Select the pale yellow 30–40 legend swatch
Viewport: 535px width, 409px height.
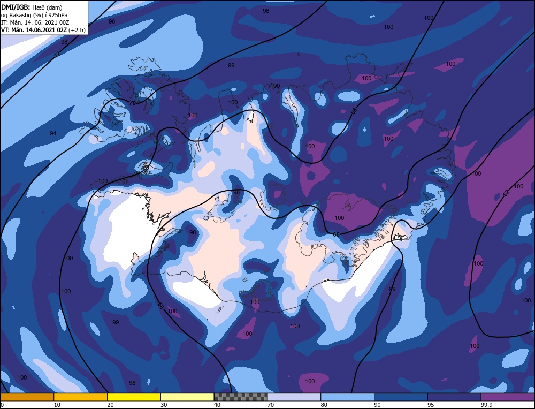coord(187,397)
